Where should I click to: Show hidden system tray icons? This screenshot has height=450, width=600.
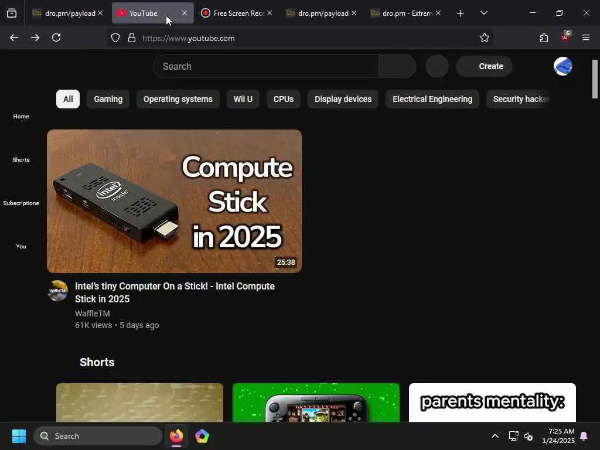coord(495,436)
